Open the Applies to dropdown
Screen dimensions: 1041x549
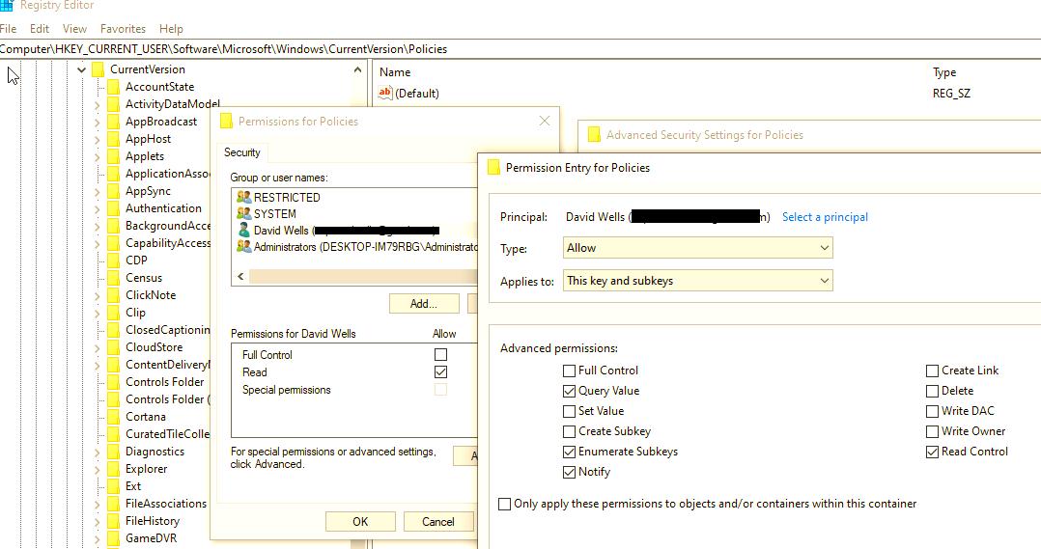pos(698,281)
